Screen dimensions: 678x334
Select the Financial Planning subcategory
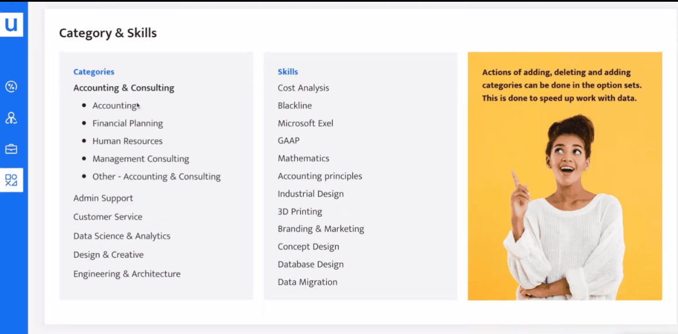click(127, 123)
